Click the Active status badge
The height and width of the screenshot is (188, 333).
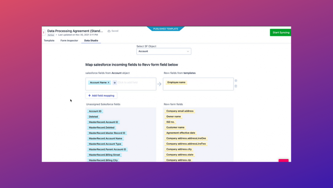click(x=51, y=35)
